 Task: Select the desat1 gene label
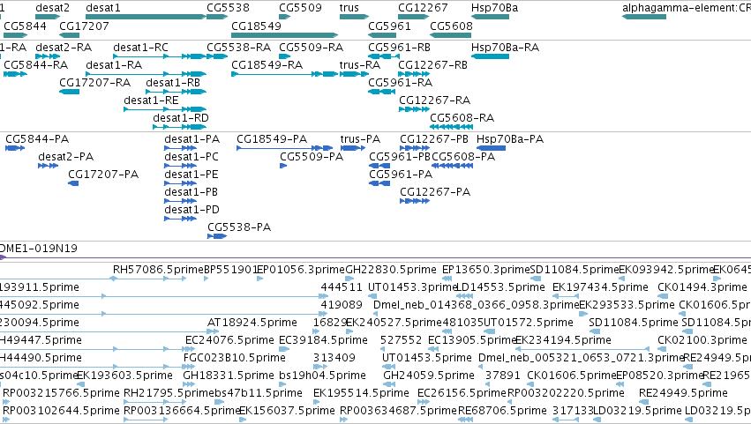click(103, 8)
